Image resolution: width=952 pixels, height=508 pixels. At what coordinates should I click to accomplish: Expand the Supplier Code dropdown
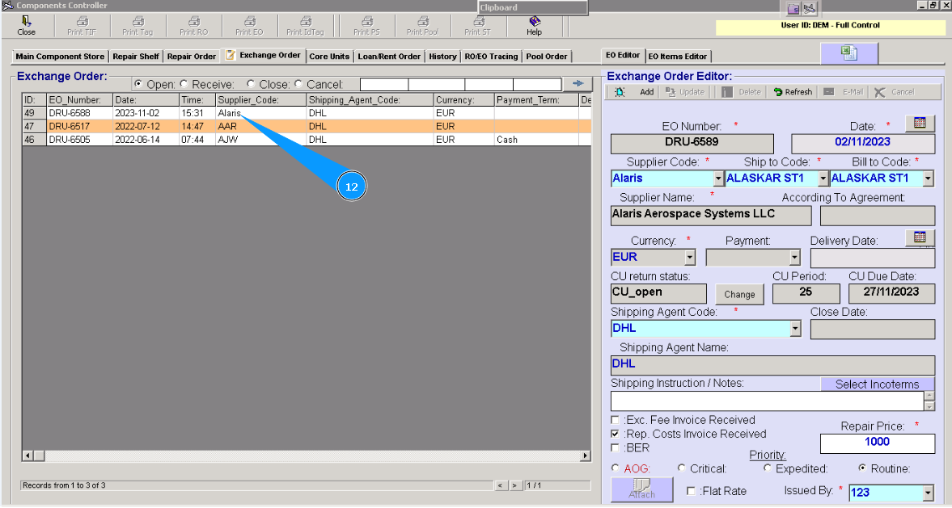point(718,178)
